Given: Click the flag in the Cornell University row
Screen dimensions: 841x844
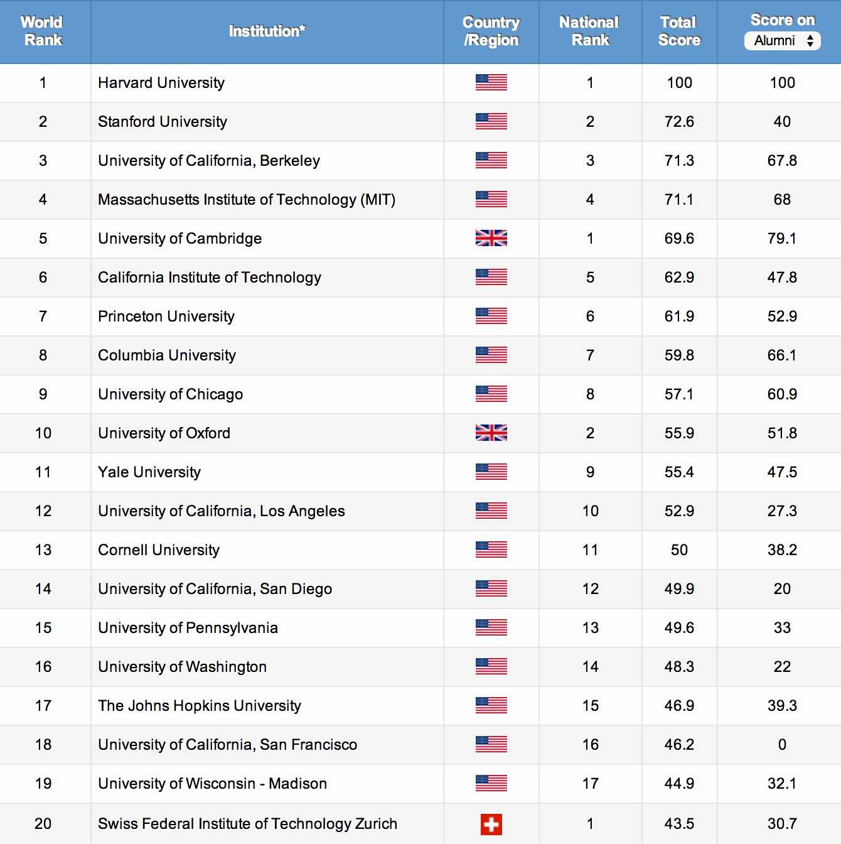Looking at the screenshot, I should tap(491, 549).
